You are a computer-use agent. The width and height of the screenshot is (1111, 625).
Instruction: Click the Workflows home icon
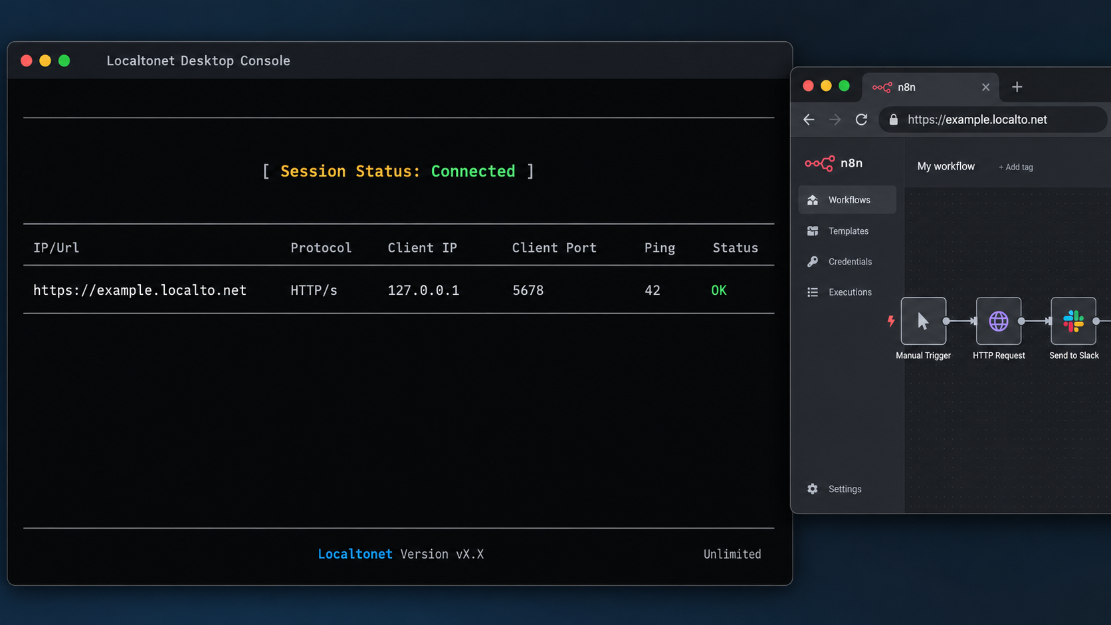(813, 200)
